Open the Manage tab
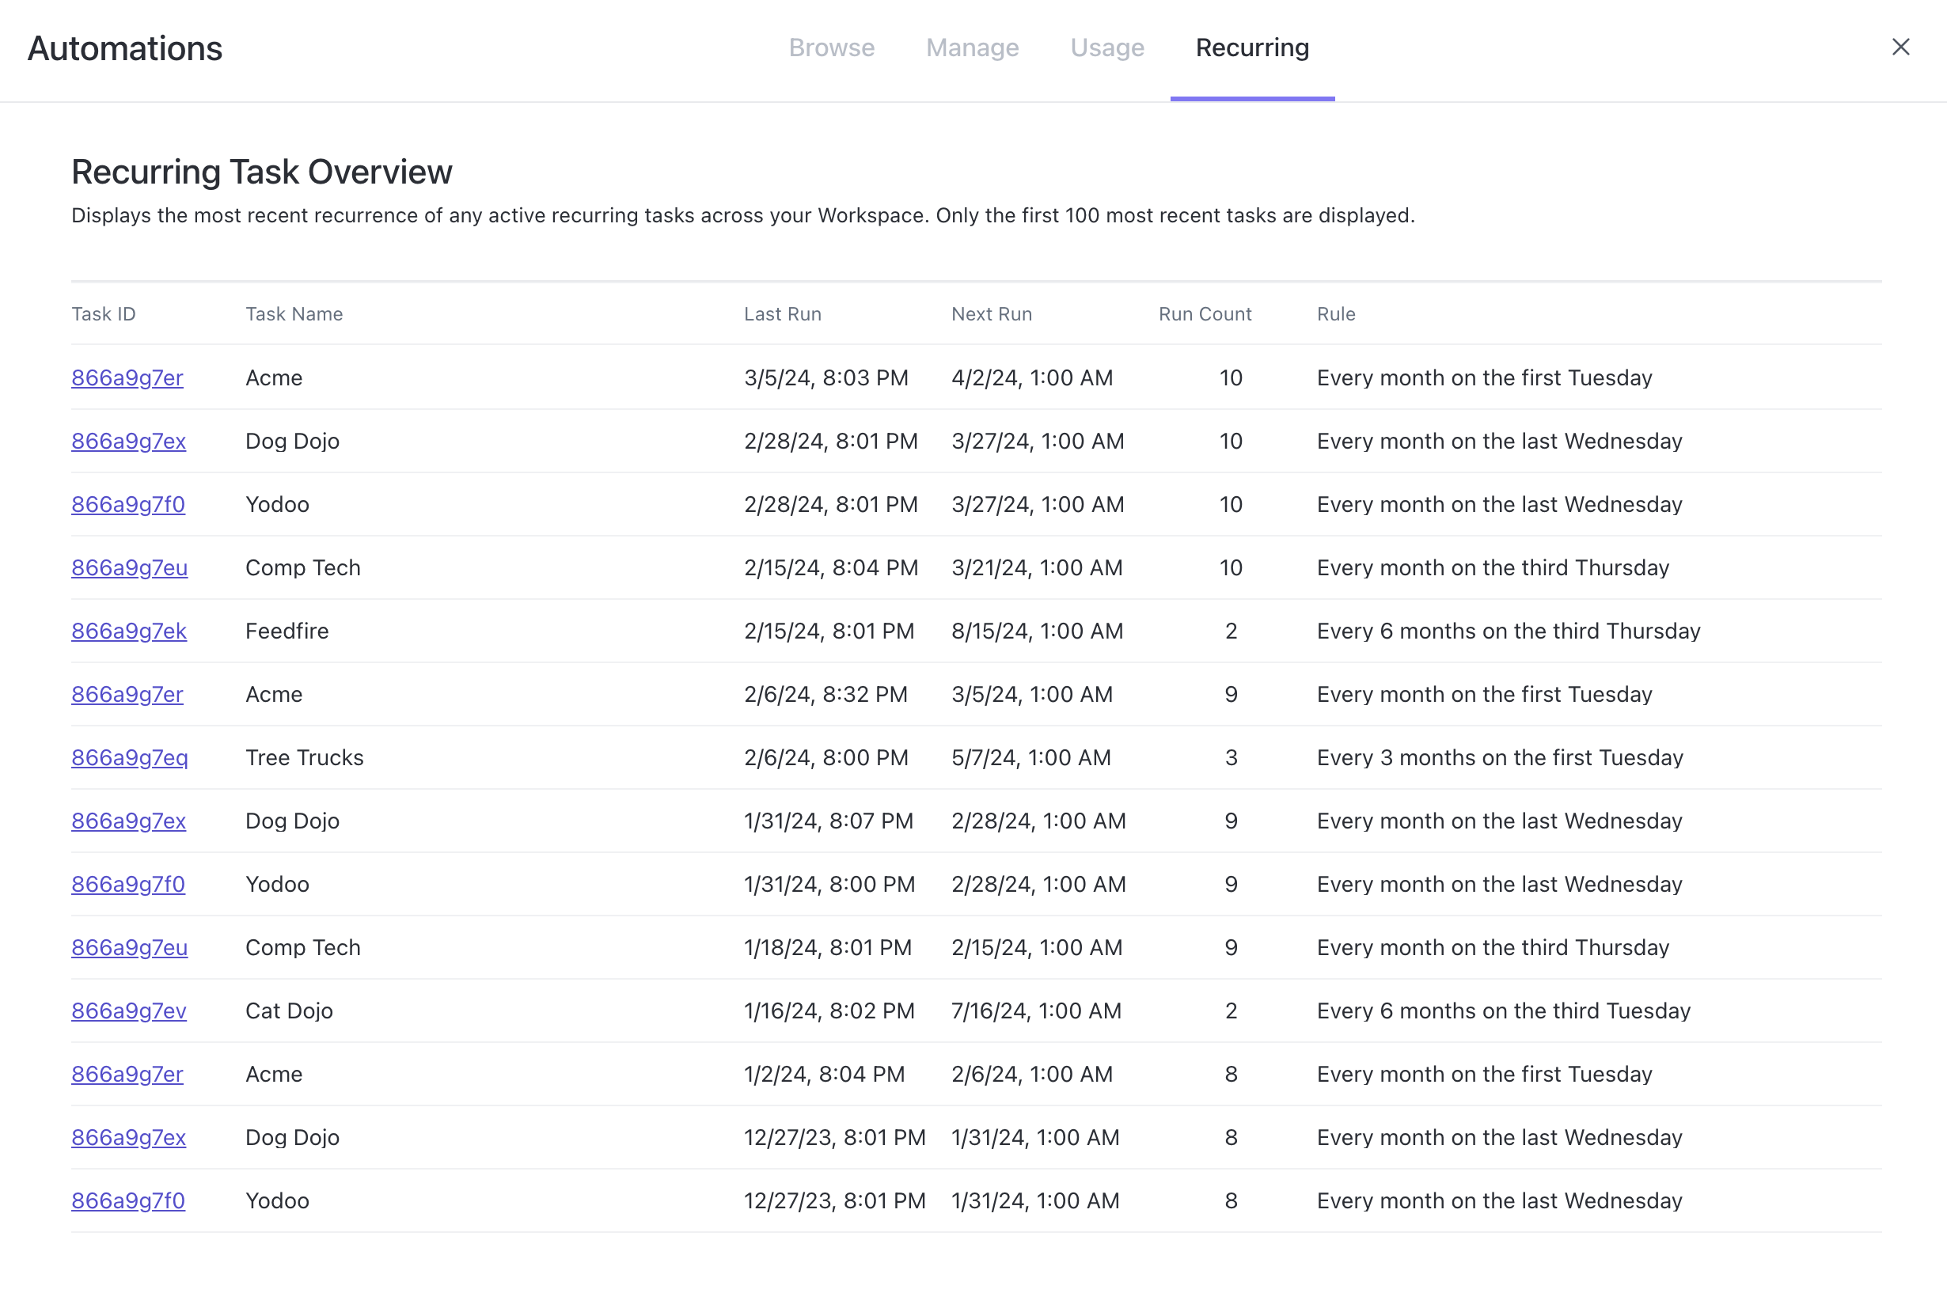Screen dimensions: 1947x1293 (972, 47)
